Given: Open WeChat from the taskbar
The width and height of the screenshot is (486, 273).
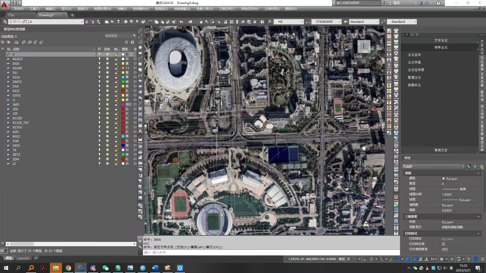Looking at the screenshot, I should 105,268.
